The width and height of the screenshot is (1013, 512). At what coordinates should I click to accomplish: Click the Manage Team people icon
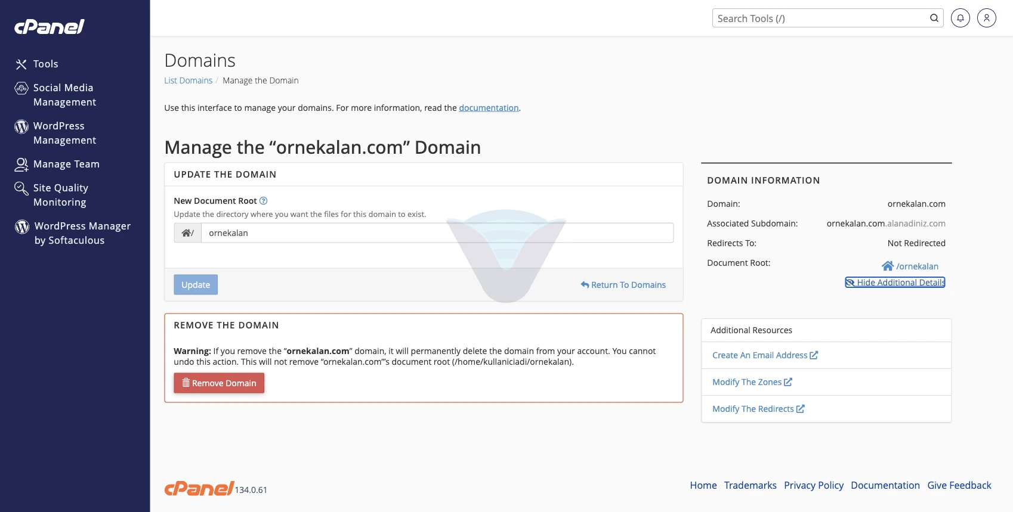point(21,165)
